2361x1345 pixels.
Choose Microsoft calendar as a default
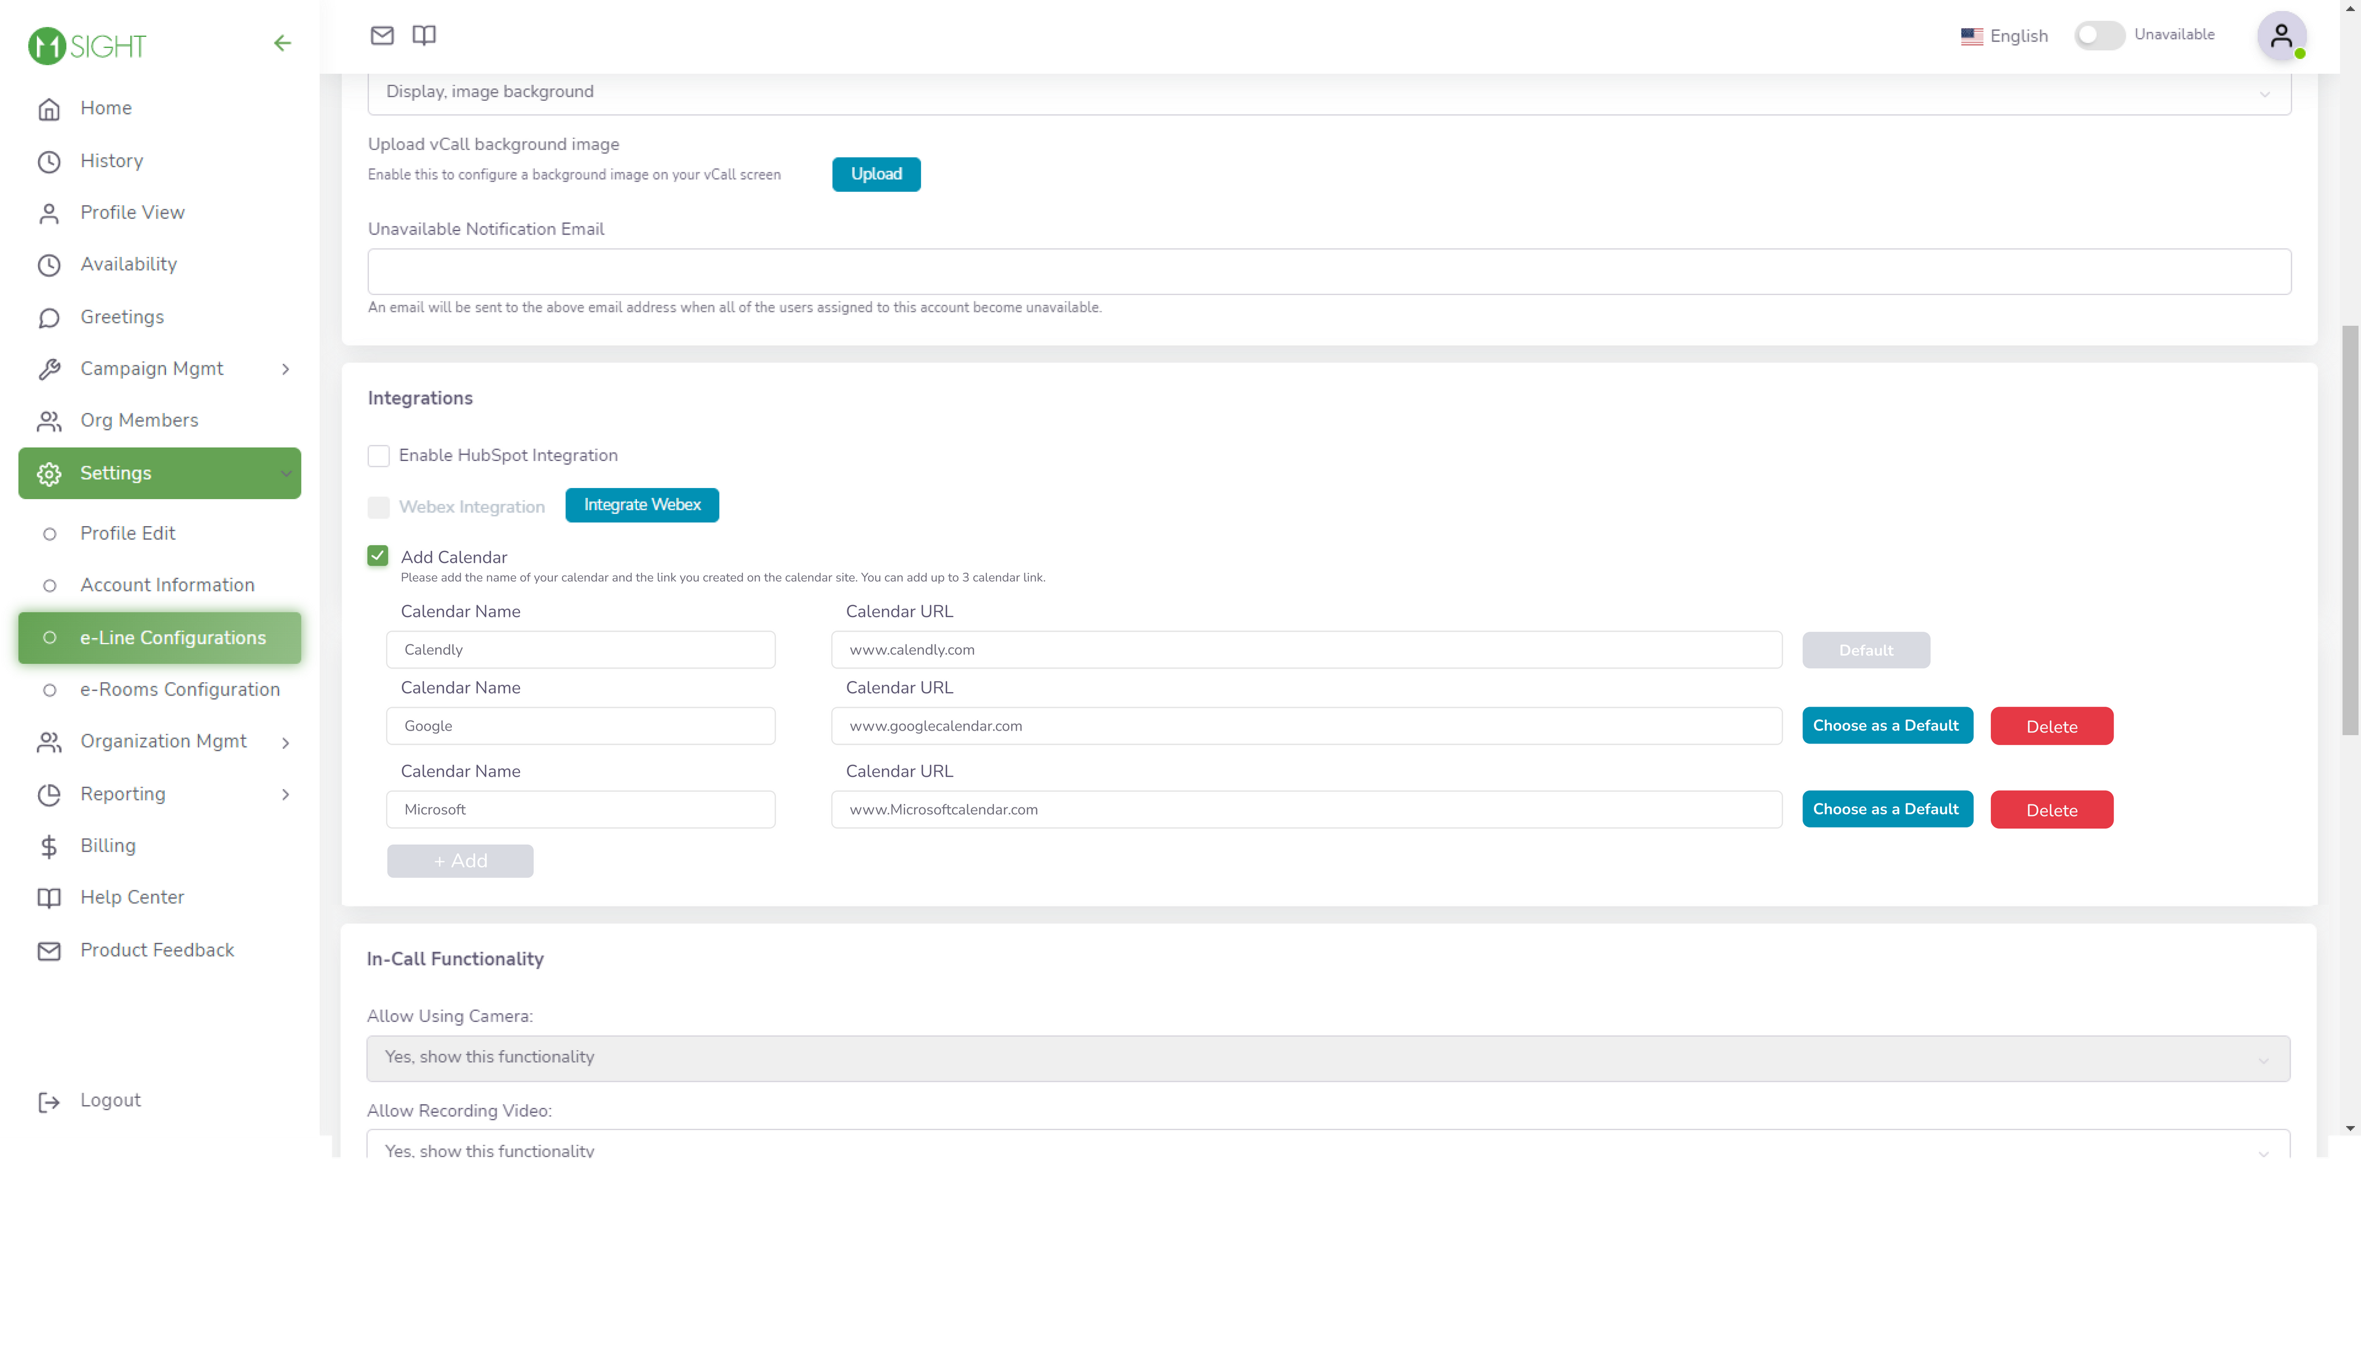click(1887, 809)
